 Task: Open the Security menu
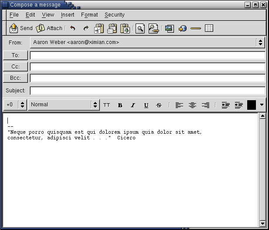tap(114, 15)
